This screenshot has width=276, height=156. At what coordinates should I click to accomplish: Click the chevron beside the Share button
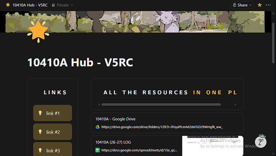(x=250, y=5)
